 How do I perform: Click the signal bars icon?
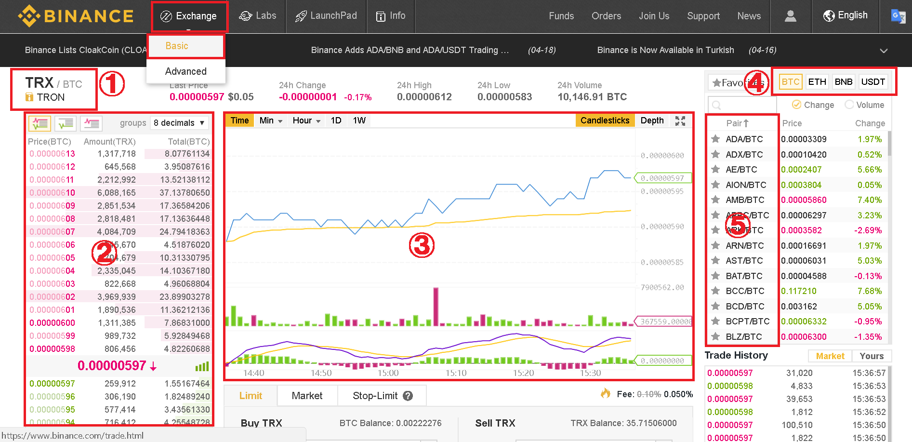point(202,366)
